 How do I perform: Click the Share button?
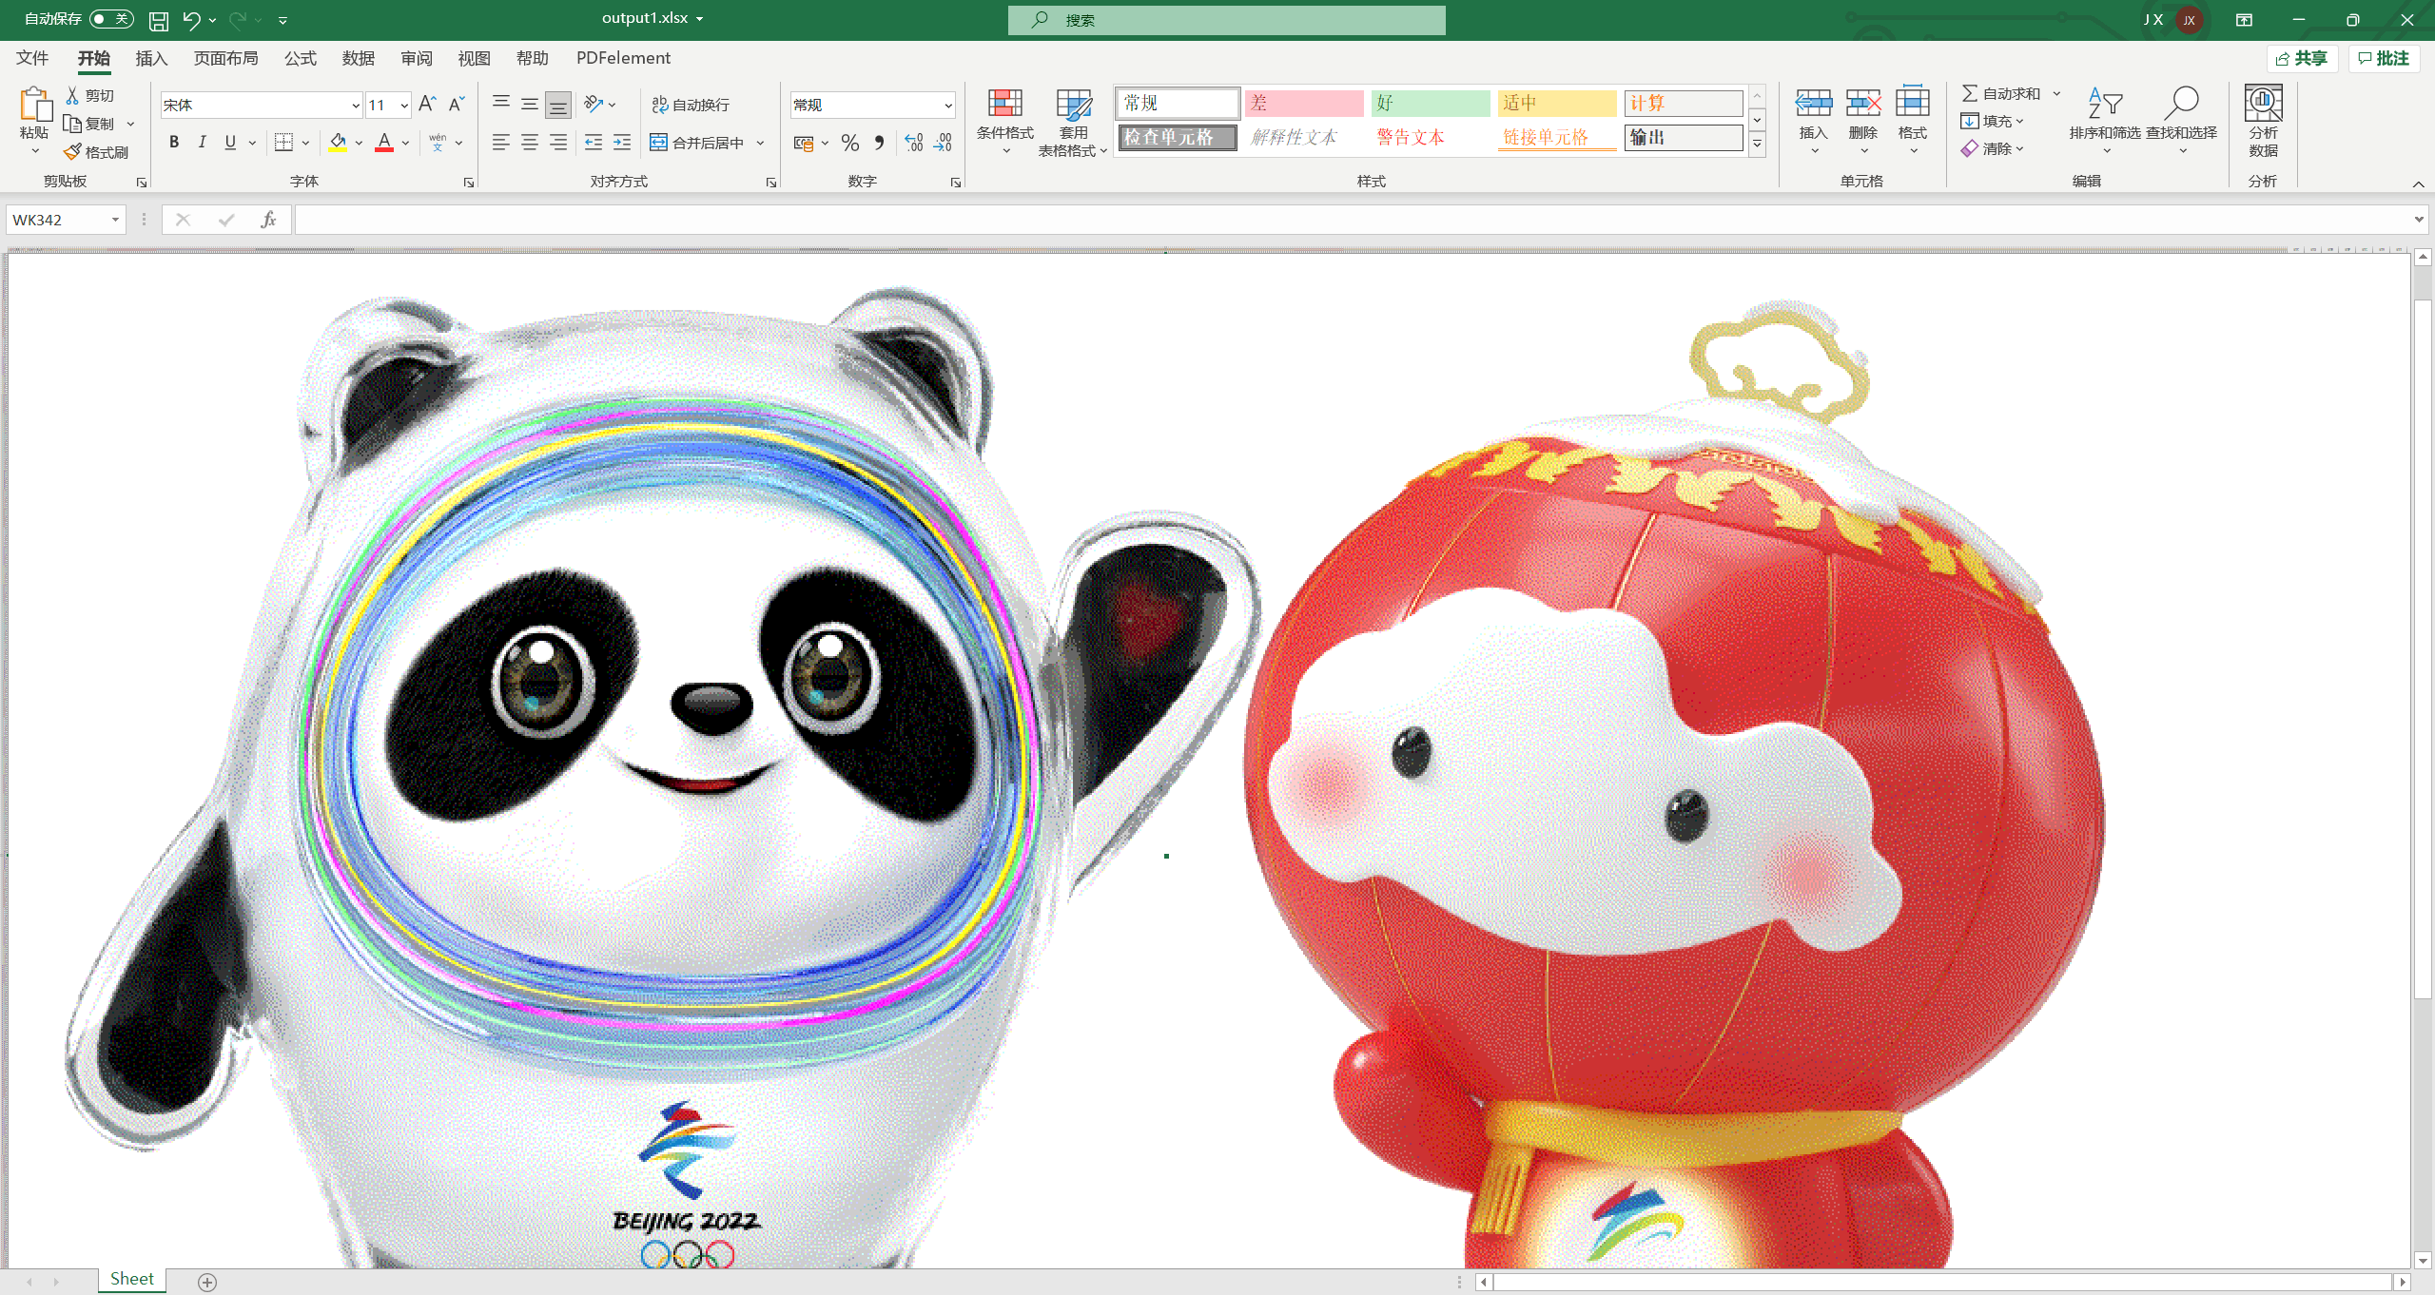[2302, 58]
